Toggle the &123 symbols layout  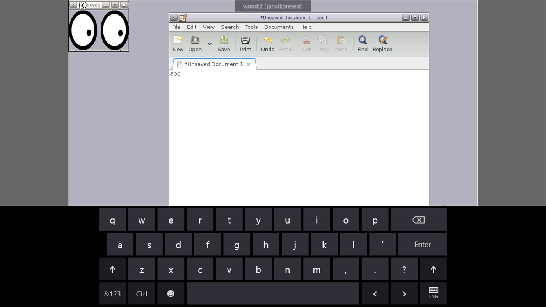112,293
